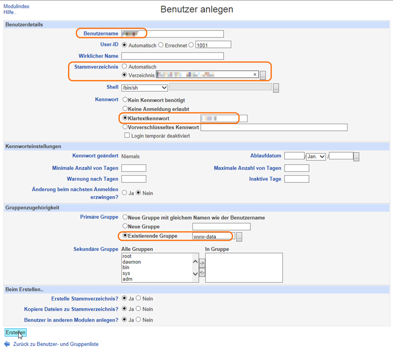
Task: Select Kein Kennwort benötigt option
Action: (125, 100)
